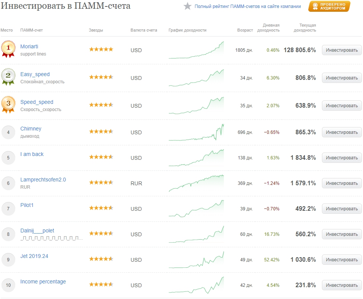
Task: View Pilot1's profitability chart thumbnail
Action: [x=196, y=209]
